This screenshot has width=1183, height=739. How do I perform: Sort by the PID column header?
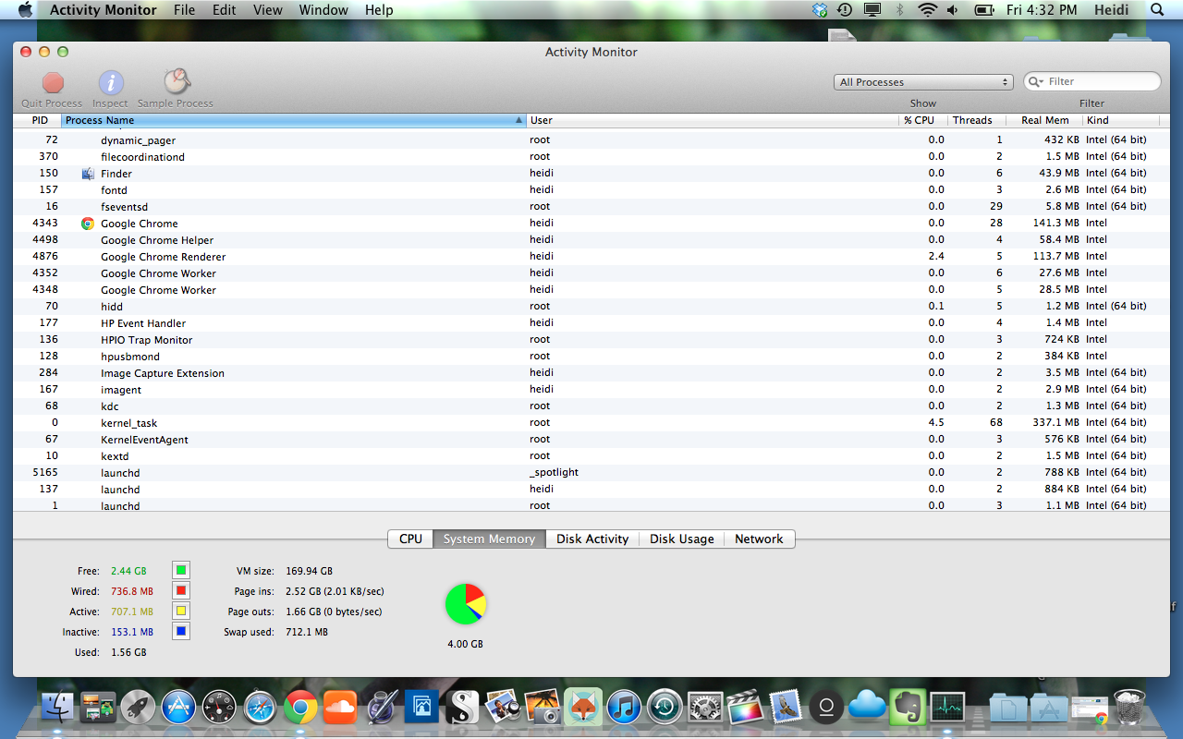click(x=39, y=120)
